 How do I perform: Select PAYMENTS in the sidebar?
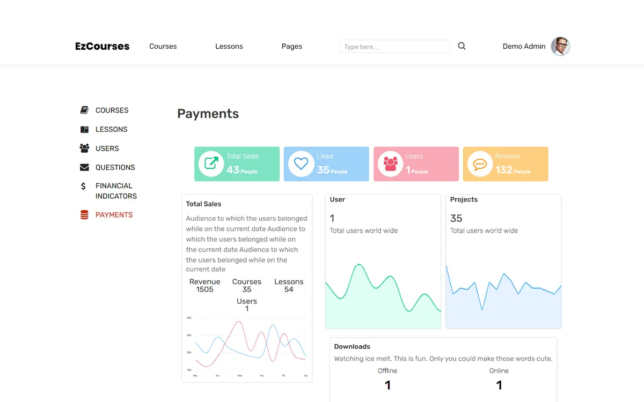point(114,215)
